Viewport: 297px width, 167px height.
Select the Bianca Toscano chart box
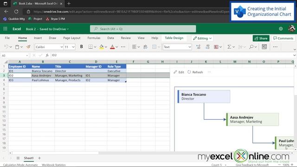204,96
